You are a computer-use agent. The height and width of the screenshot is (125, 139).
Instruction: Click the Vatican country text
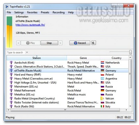(110, 99)
